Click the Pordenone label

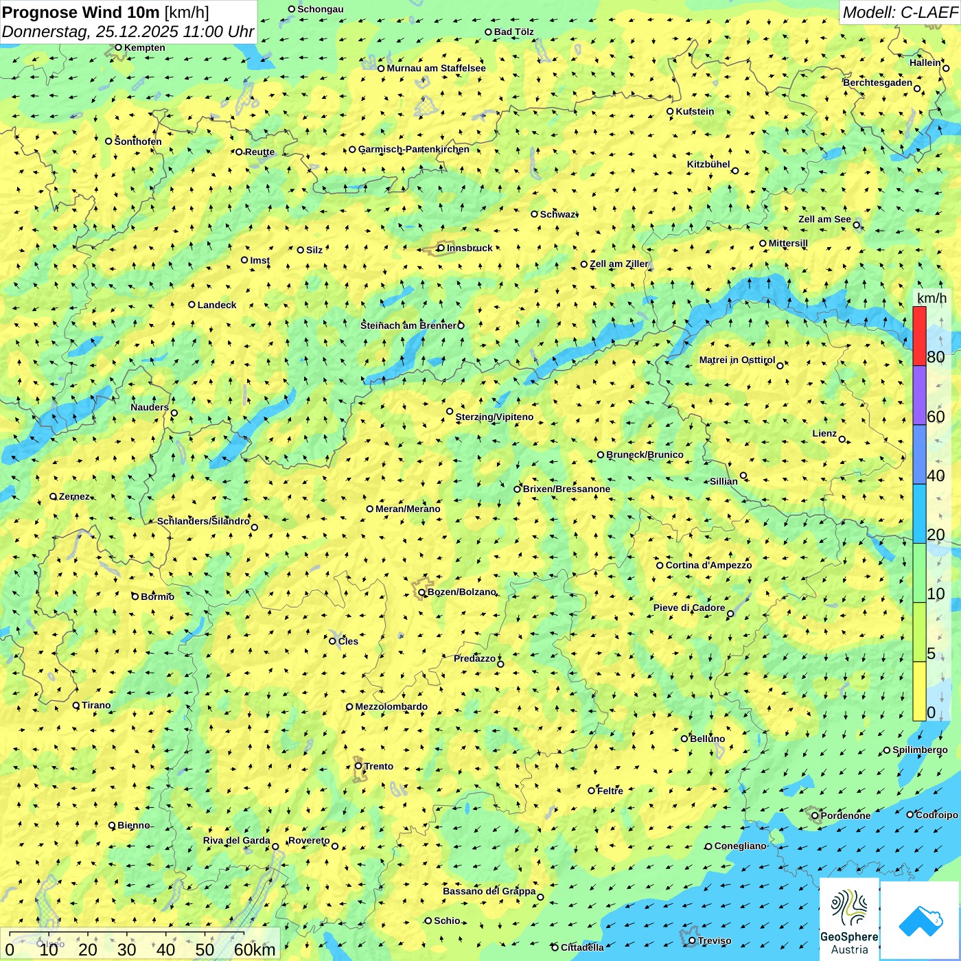point(846,815)
